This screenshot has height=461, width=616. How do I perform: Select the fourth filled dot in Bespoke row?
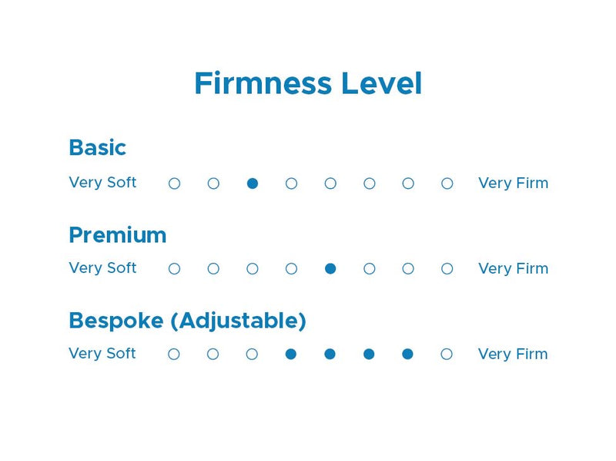tap(291, 354)
